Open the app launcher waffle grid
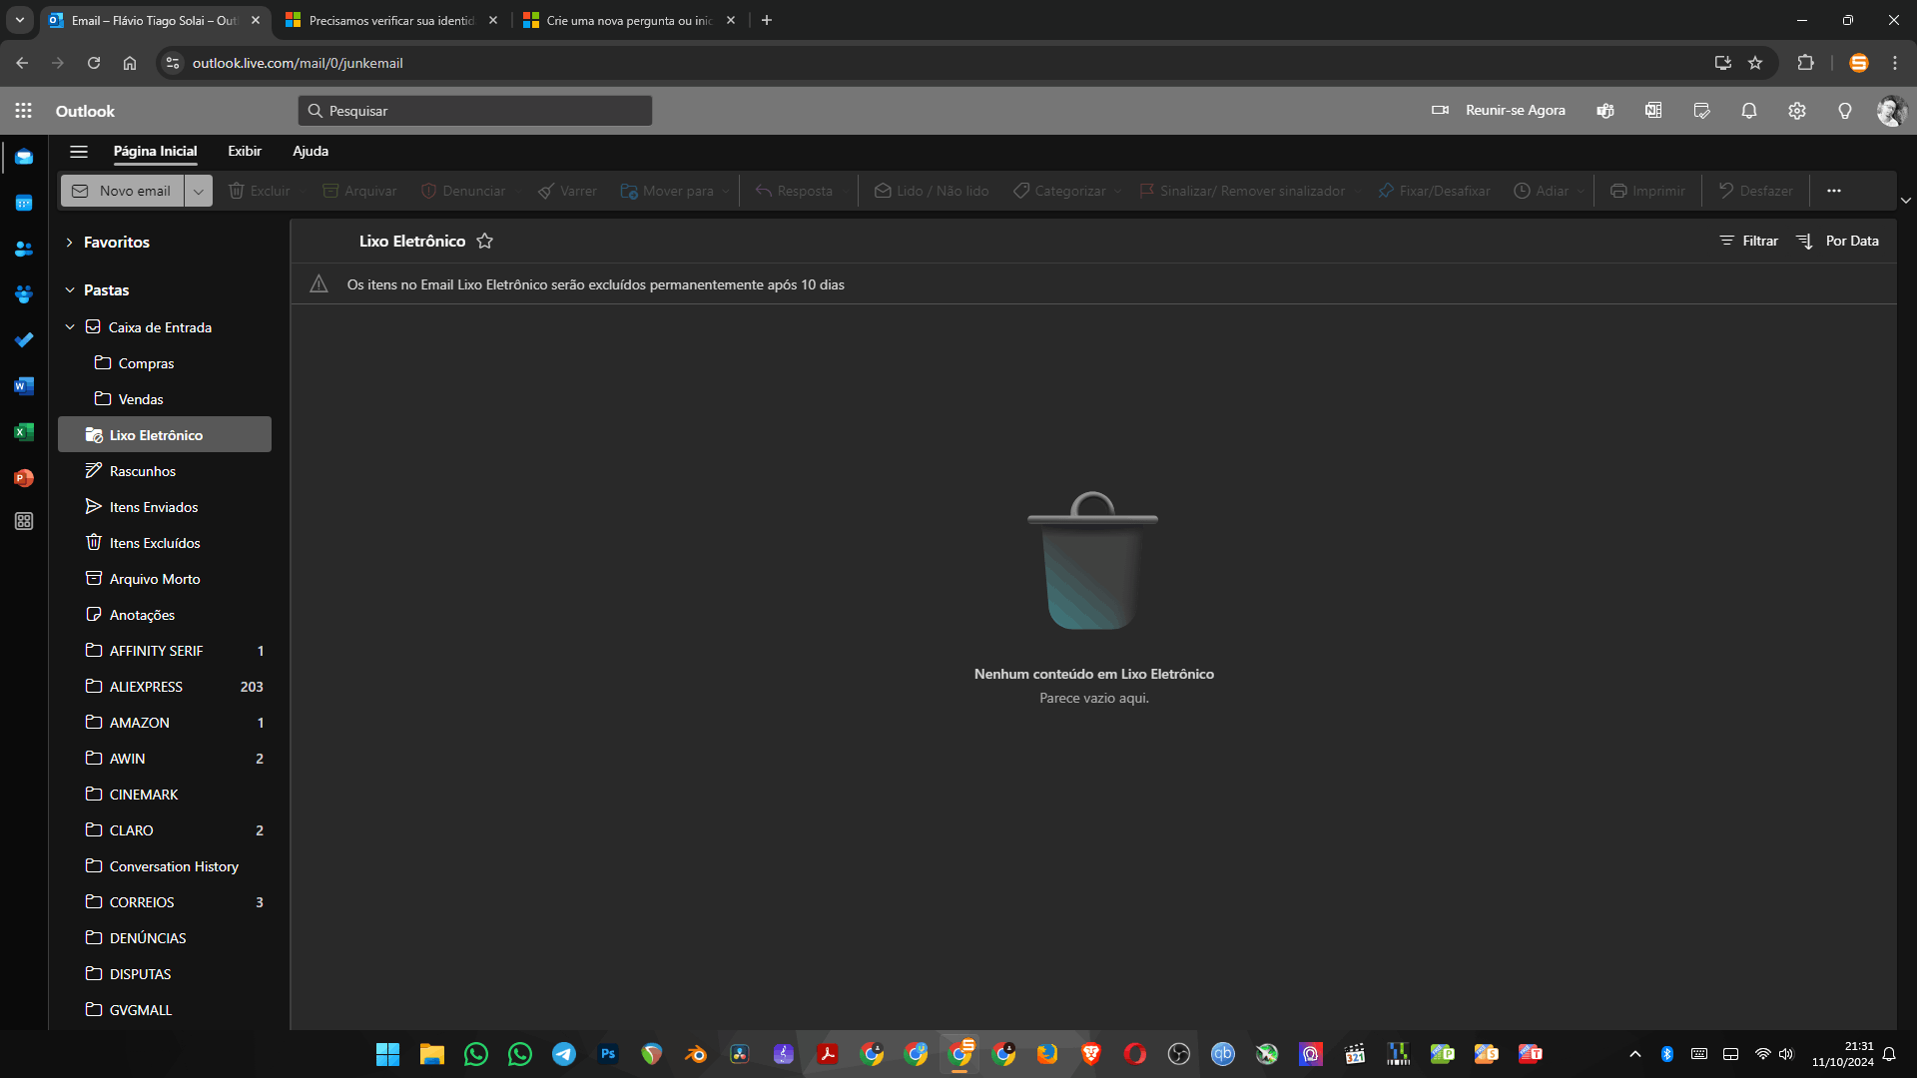The image size is (1917, 1078). [24, 111]
